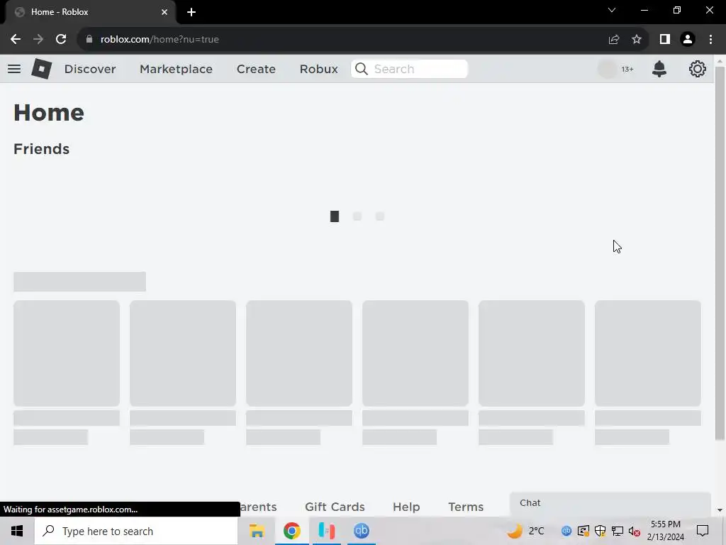Reload the Roblox page

61,40
